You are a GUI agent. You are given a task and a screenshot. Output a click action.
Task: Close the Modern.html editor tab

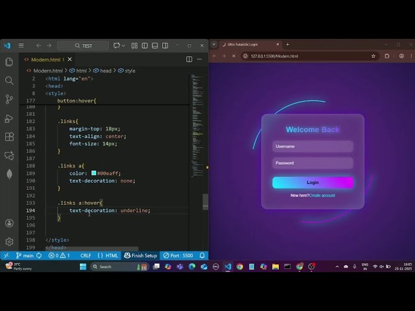point(69,59)
